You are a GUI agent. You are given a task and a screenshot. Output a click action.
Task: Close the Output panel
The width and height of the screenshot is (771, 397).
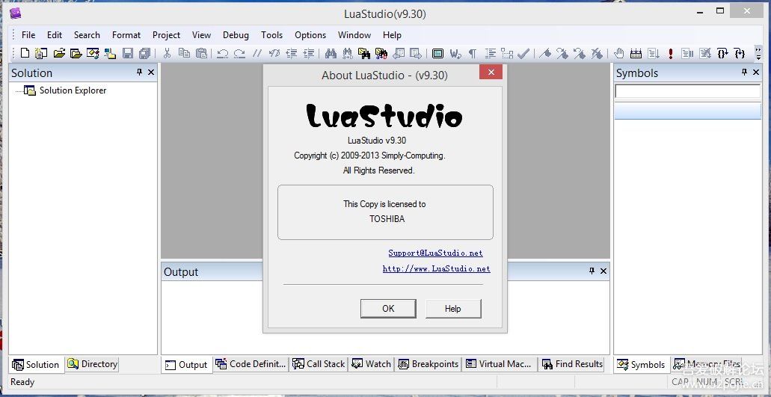pos(603,271)
